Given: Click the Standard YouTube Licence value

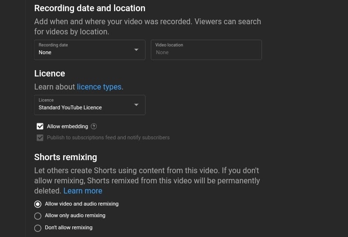Looking at the screenshot, I should point(70,107).
